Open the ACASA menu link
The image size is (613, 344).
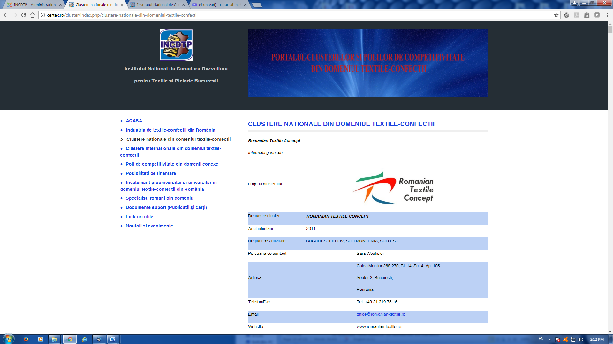pyautogui.click(x=134, y=121)
